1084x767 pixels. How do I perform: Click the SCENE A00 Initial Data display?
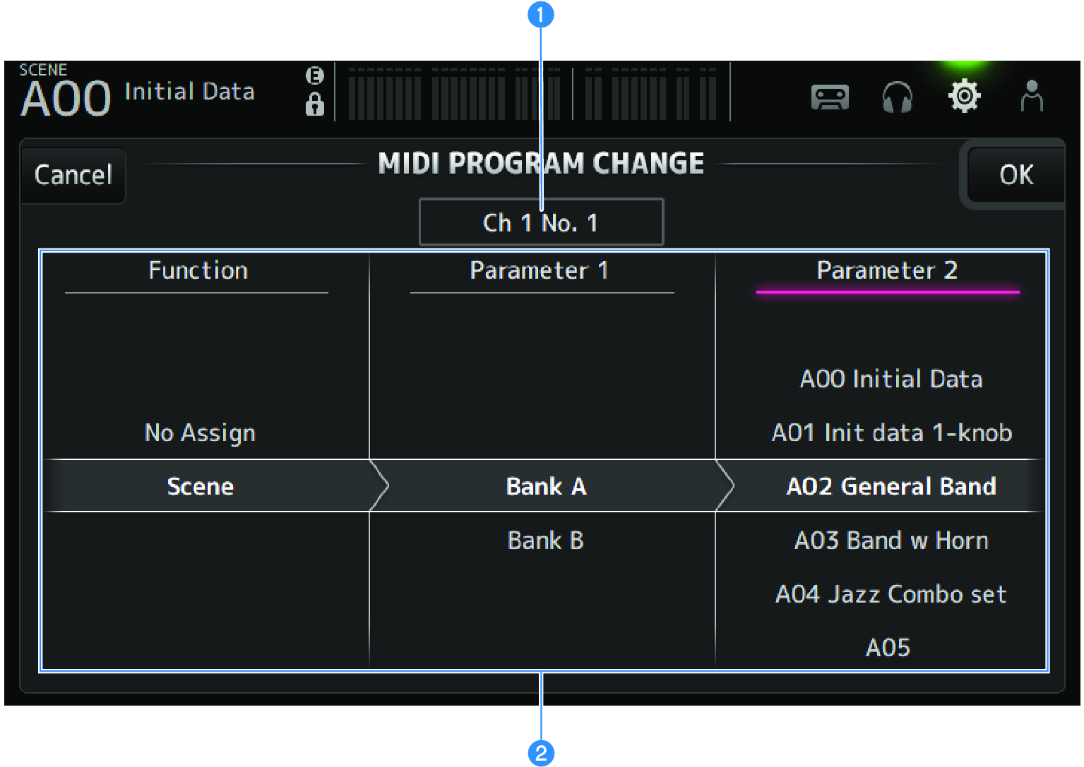(138, 90)
